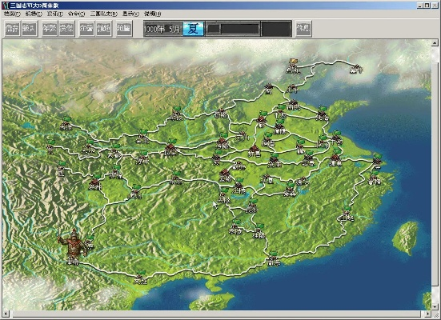
Task: Select the 河內 city icon
Action: [x=242, y=136]
